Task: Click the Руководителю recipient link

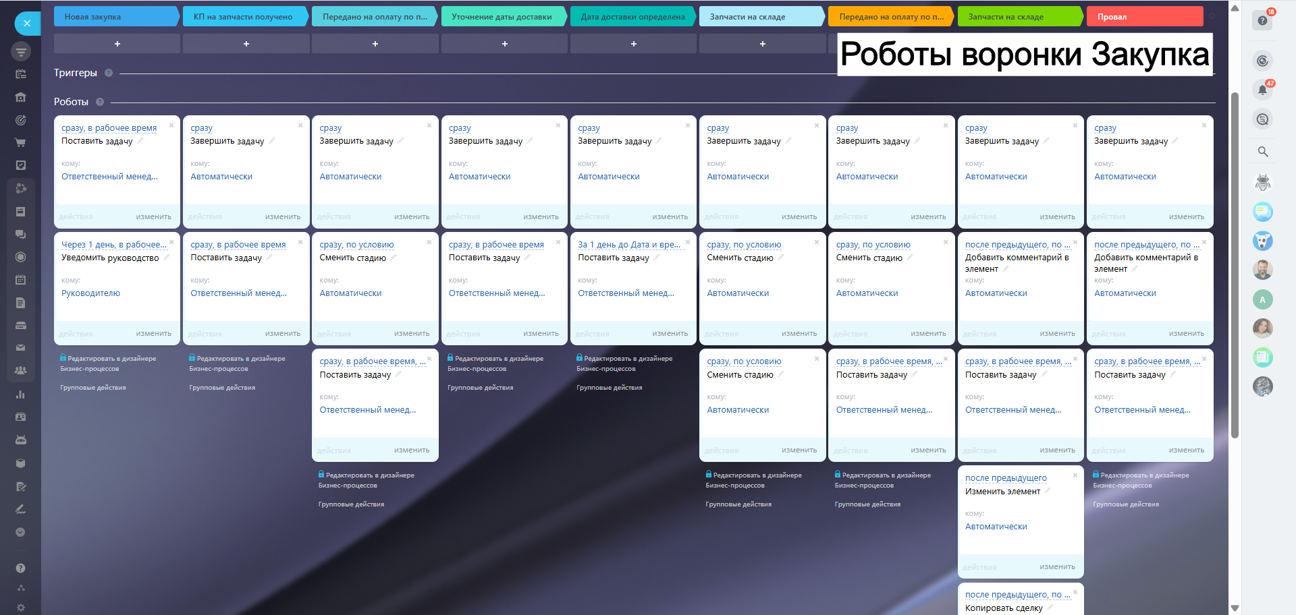Action: tap(90, 293)
